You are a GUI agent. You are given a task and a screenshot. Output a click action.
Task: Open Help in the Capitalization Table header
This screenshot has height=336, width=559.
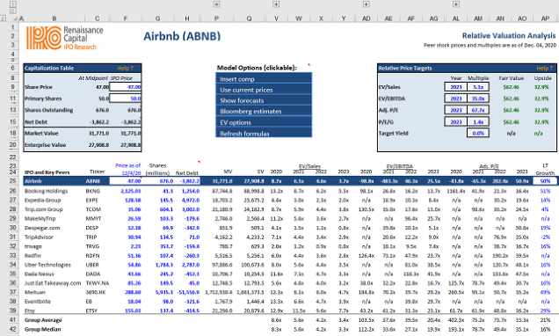point(125,68)
